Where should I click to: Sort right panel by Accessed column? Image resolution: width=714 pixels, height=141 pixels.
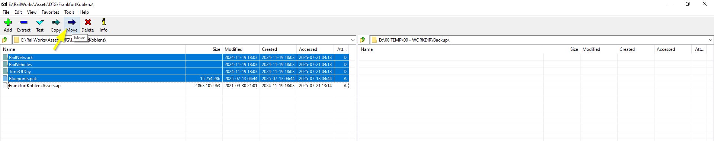click(x=673, y=49)
